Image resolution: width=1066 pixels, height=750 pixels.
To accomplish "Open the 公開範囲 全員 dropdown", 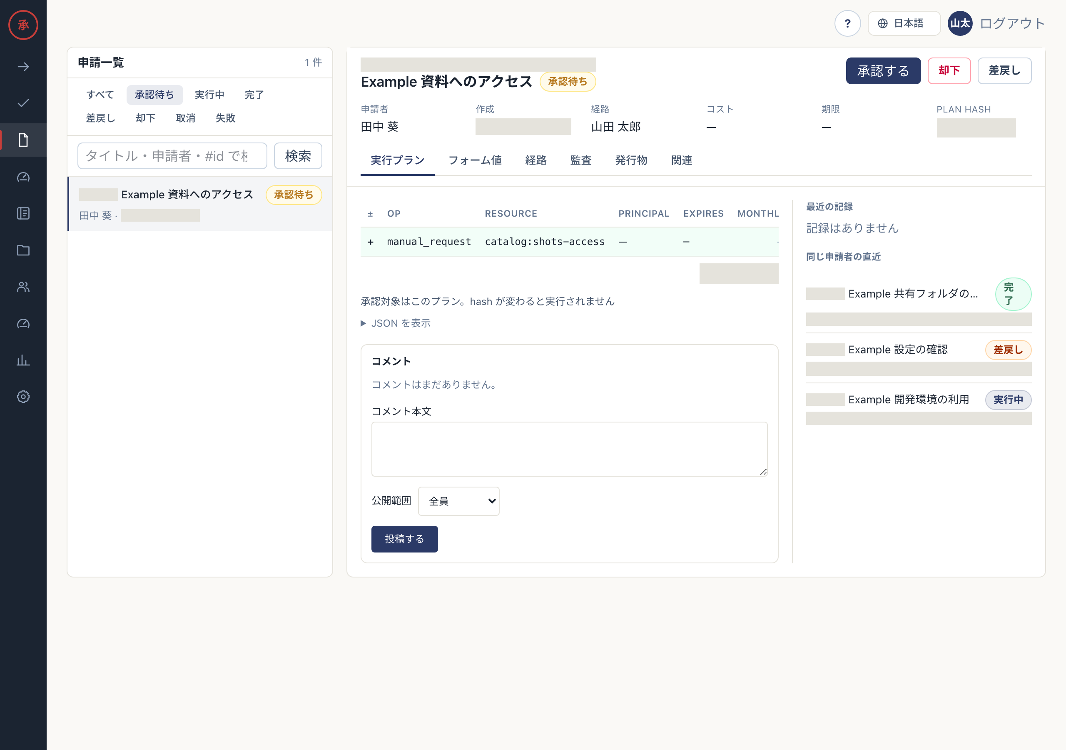I will (x=459, y=501).
